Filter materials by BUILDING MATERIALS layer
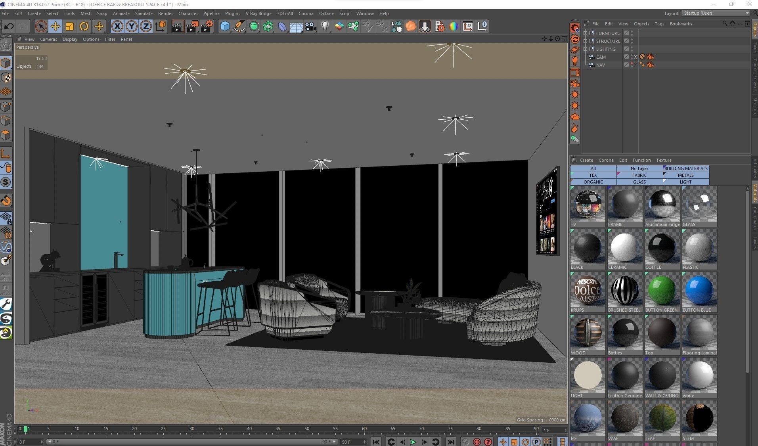This screenshot has width=758, height=446. coord(686,168)
